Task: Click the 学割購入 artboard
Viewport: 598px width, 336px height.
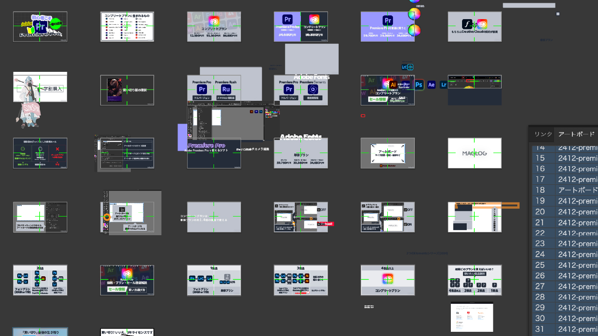Action: 40,88
